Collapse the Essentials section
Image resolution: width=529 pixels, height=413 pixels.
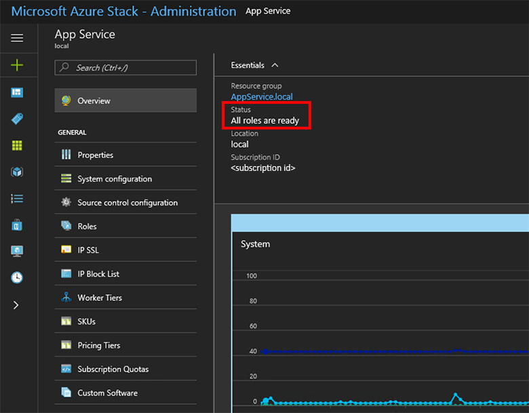pos(275,65)
